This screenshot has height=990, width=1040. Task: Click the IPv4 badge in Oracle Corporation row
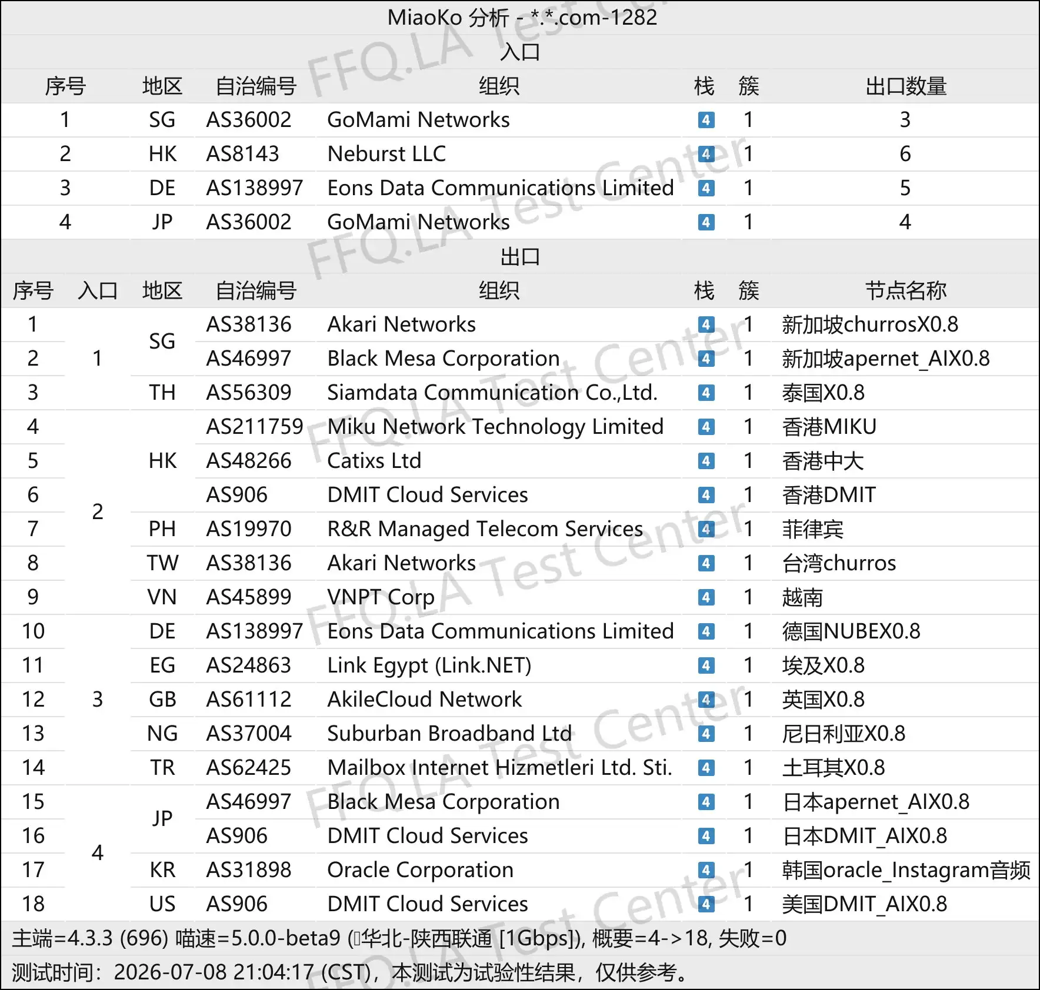point(706,870)
